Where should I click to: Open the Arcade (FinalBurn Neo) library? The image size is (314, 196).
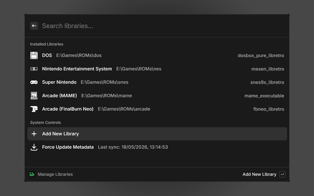pos(157,109)
